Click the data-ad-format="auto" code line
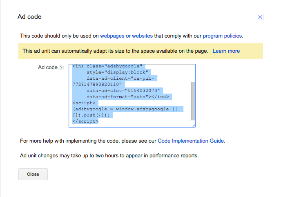The height and width of the screenshot is (197, 281). (127, 97)
